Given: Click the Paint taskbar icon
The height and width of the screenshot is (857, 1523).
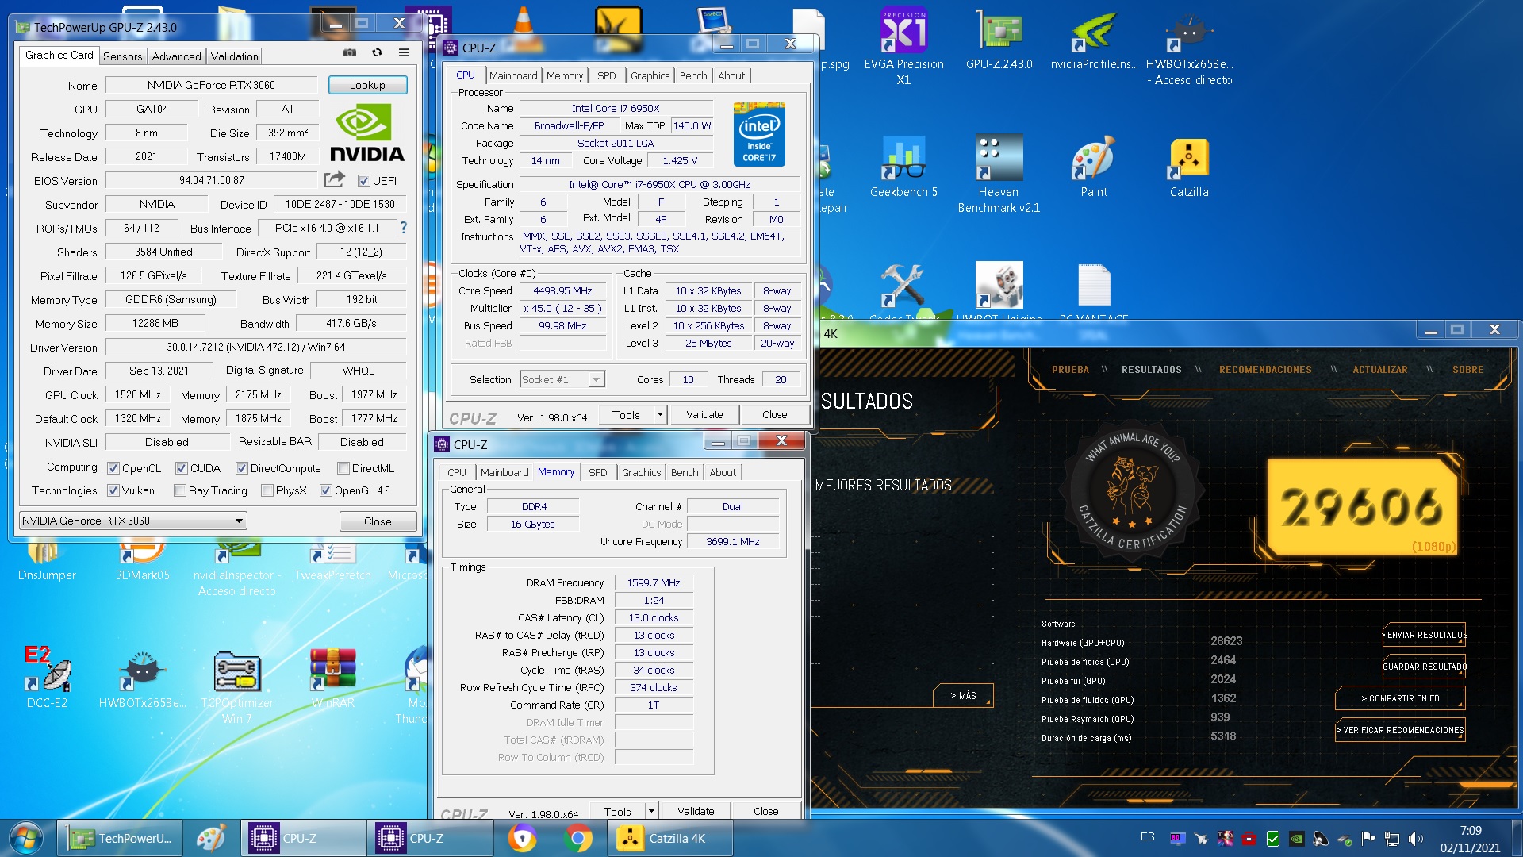Looking at the screenshot, I should [x=211, y=838].
